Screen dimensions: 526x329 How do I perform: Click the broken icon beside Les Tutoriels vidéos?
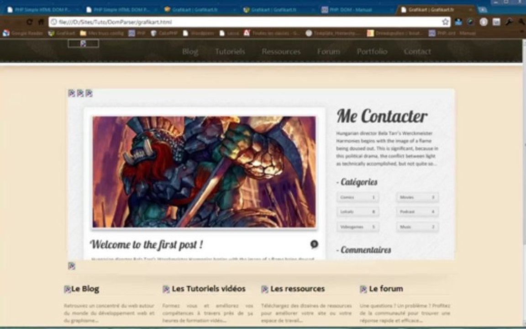pos(166,289)
